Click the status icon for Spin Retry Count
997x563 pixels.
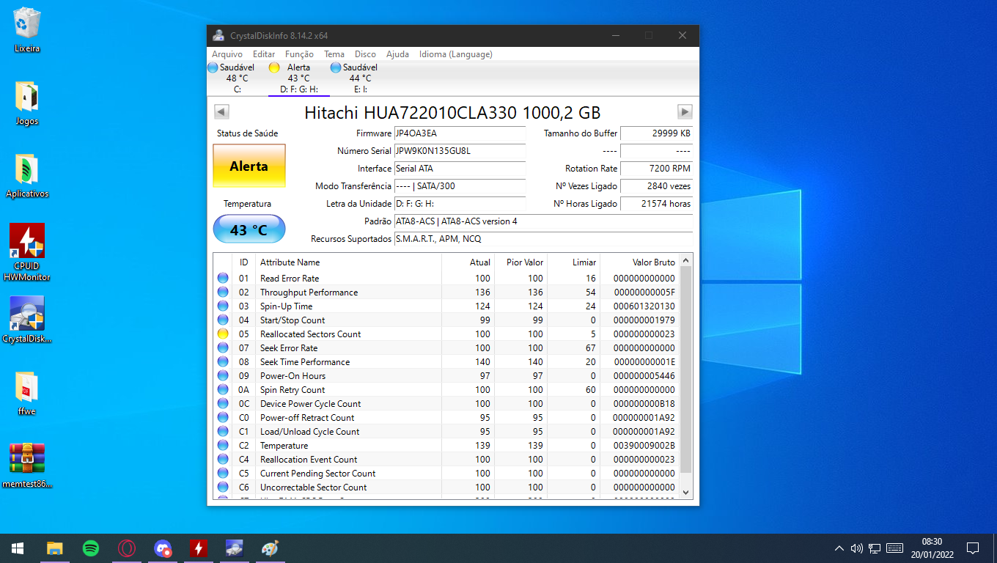[223, 390]
